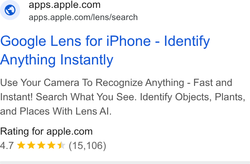The width and height of the screenshot is (250, 164).
Task: Click 'Use Your Camera To Recognize Anything' text
Action: coord(92,83)
